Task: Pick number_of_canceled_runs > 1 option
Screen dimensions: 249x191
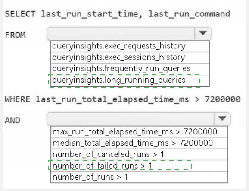Action: pos(139,154)
